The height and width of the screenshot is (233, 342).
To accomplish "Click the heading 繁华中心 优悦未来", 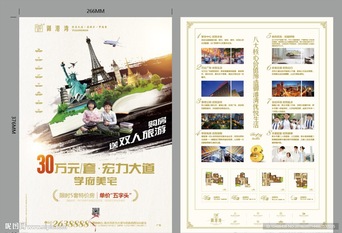I will (x=211, y=37).
